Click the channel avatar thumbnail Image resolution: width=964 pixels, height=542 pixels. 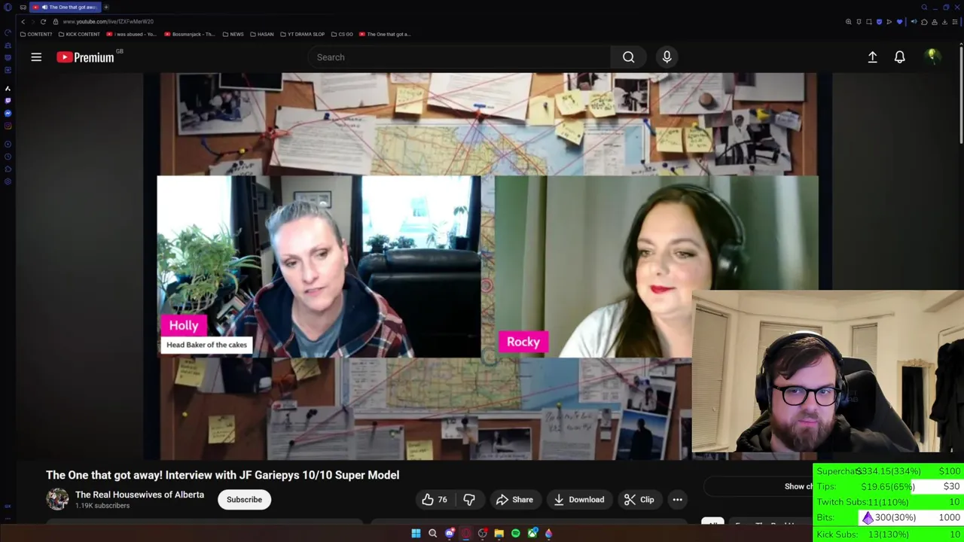(x=57, y=499)
